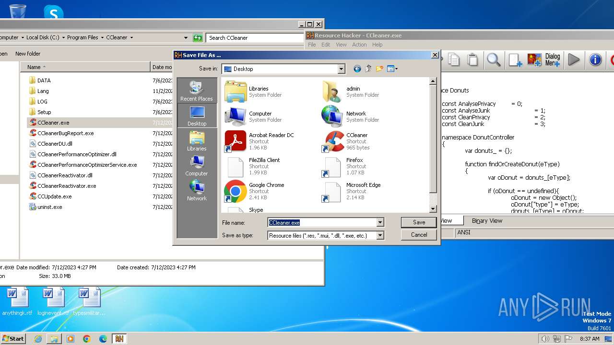This screenshot has width=614, height=345.
Task: Click the Dialog Menu insert icon
Action: [553, 59]
